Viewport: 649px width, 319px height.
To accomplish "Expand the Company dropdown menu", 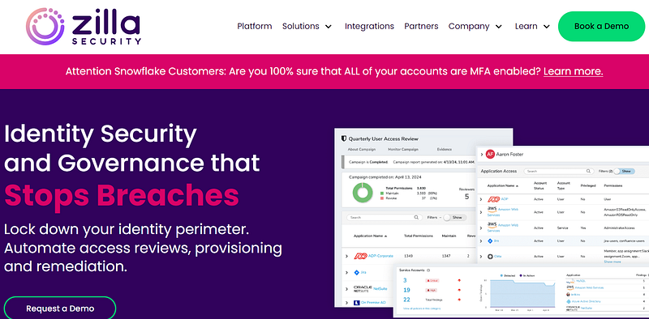I will tap(475, 26).
